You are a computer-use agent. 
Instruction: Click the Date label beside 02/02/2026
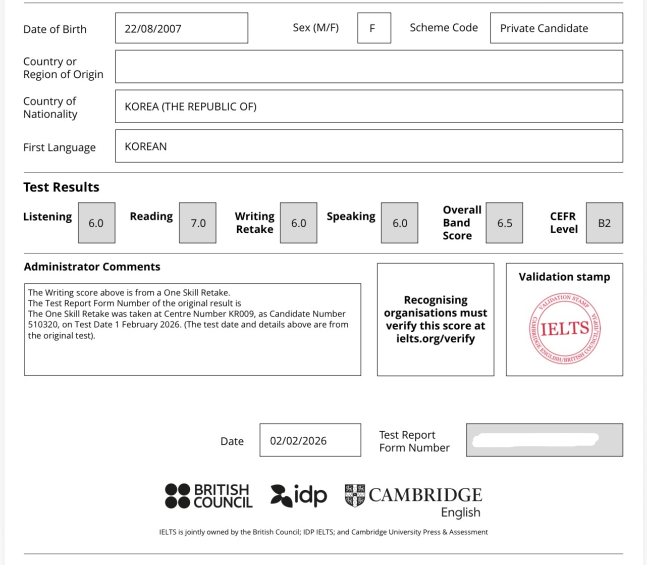coord(232,441)
